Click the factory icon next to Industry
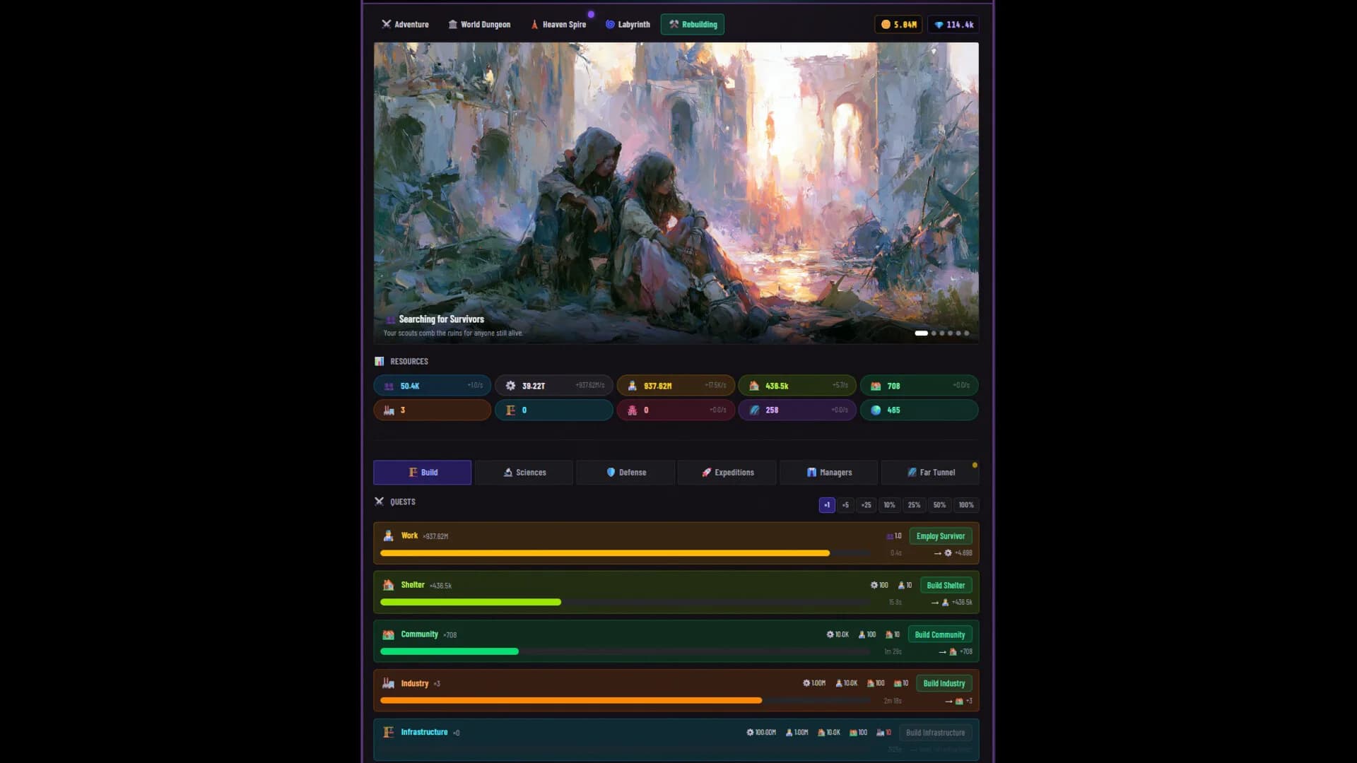The image size is (1357, 763). (x=388, y=683)
